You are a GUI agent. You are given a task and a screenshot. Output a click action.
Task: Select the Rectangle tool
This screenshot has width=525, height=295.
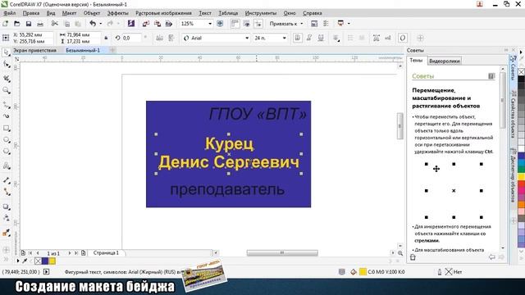(x=7, y=129)
